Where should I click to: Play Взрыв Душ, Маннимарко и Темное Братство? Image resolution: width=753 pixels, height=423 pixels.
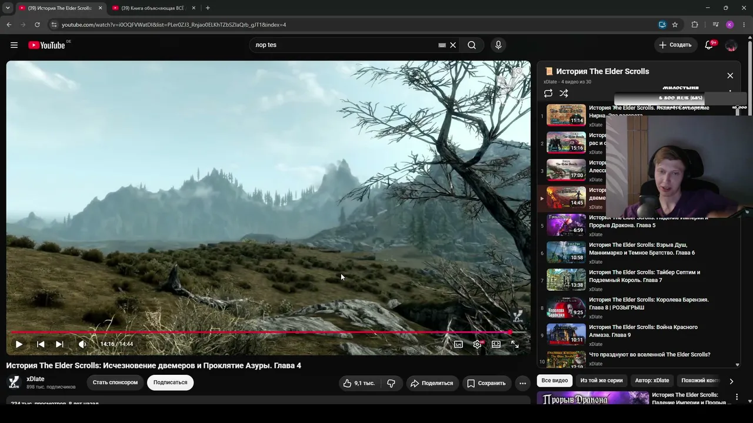pyautogui.click(x=638, y=253)
